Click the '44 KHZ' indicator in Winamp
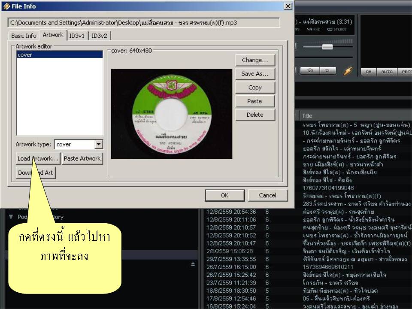Viewport: 412px width, 309px height. [313, 29]
